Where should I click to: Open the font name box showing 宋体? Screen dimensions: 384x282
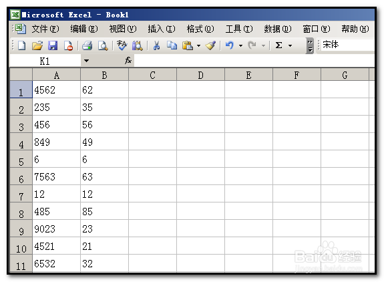pyautogui.click(x=348, y=45)
